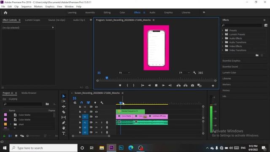Expand the Audio Transitions folder
Image resolution: width=270 pixels, height=152 pixels.
pos(222,42)
